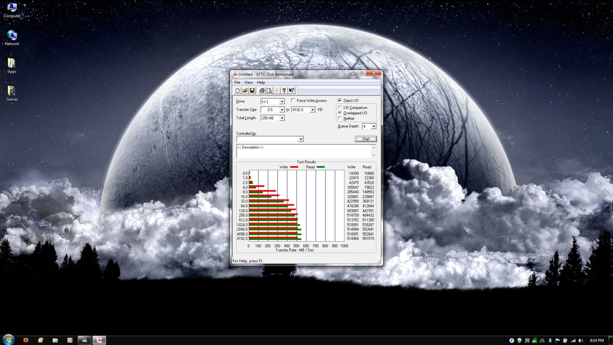Click the Print toolbar icon
Screen dimensions: 613x345
pos(262,91)
